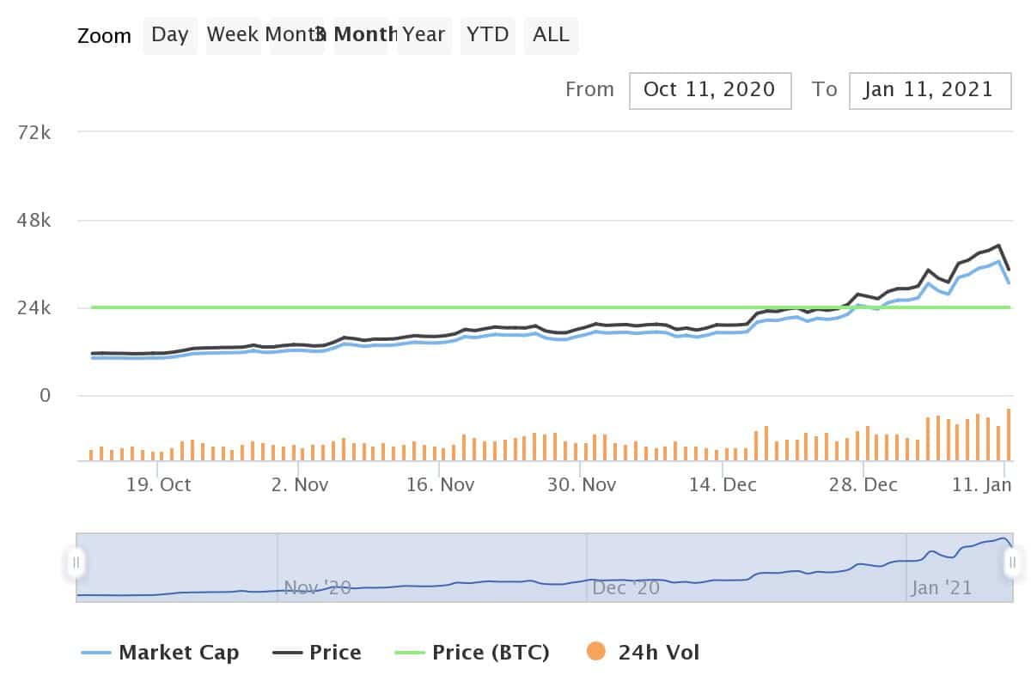
Task: Switch zoom range to Year
Action: (x=424, y=35)
